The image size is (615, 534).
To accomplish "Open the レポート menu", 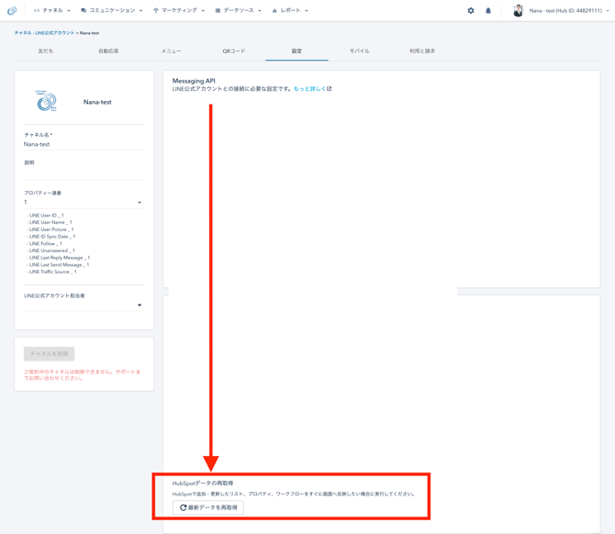I will [290, 11].
